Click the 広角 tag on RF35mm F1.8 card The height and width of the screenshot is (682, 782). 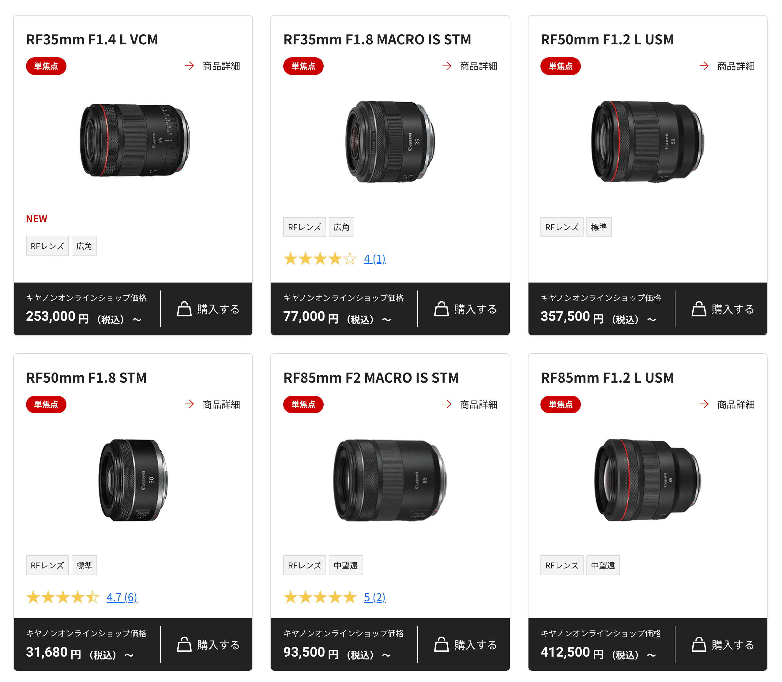341,227
